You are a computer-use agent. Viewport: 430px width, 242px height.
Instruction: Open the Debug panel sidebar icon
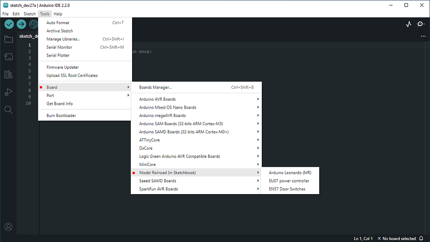[8, 92]
